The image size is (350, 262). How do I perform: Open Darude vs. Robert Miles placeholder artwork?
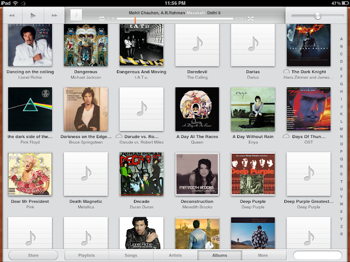(142, 109)
